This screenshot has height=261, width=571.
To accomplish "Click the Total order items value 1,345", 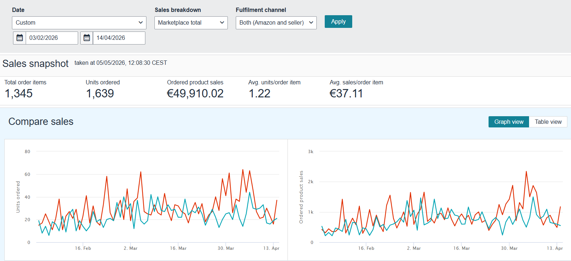I will click(x=19, y=93).
